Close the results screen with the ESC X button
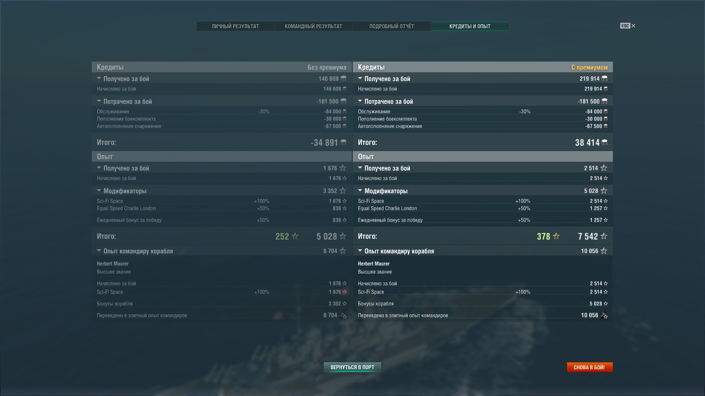The width and height of the screenshot is (705, 396). coord(628,26)
